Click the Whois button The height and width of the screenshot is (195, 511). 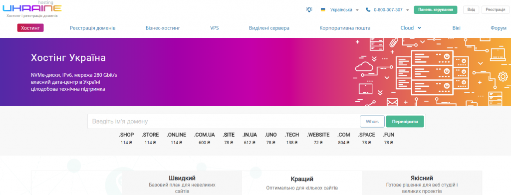point(372,121)
